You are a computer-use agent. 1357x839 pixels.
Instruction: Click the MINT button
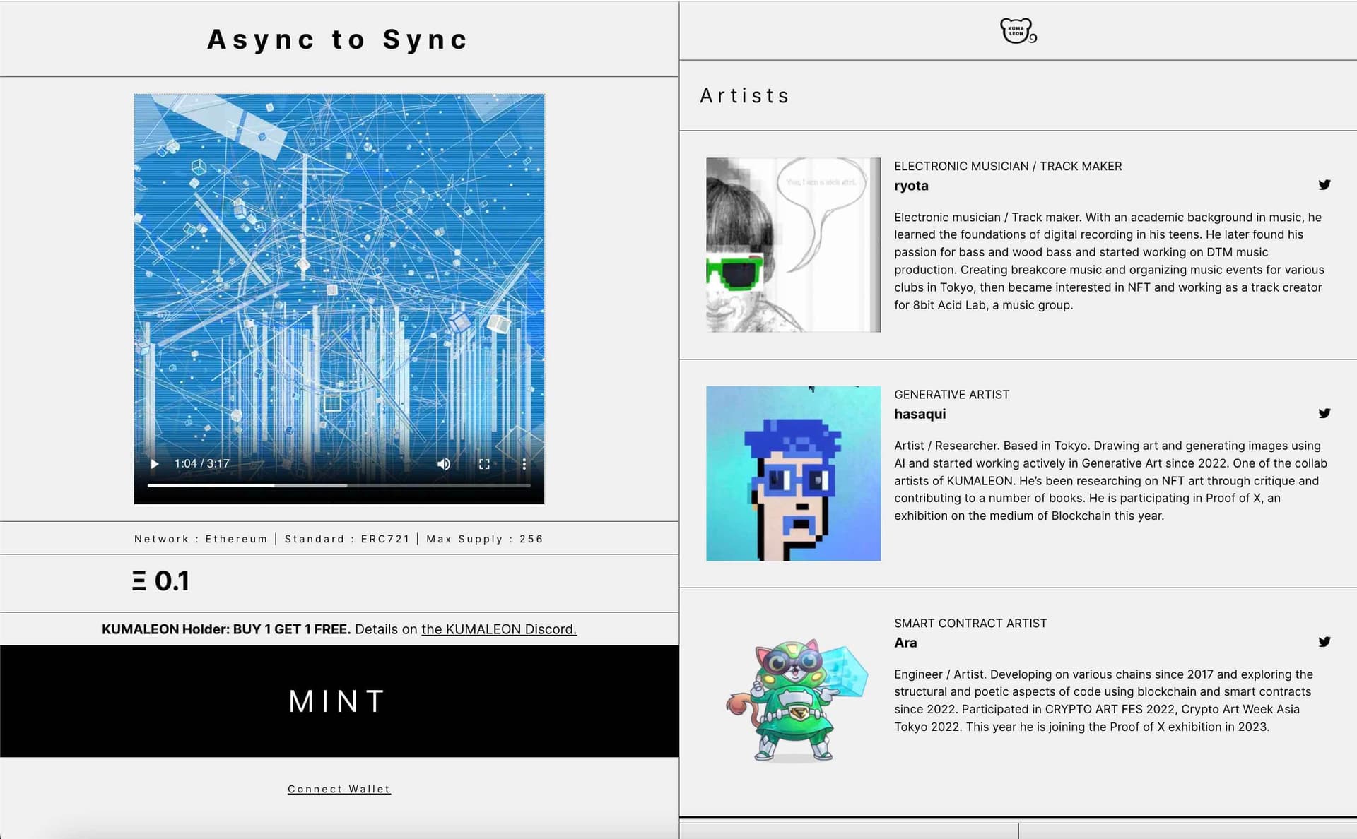[x=337, y=700]
